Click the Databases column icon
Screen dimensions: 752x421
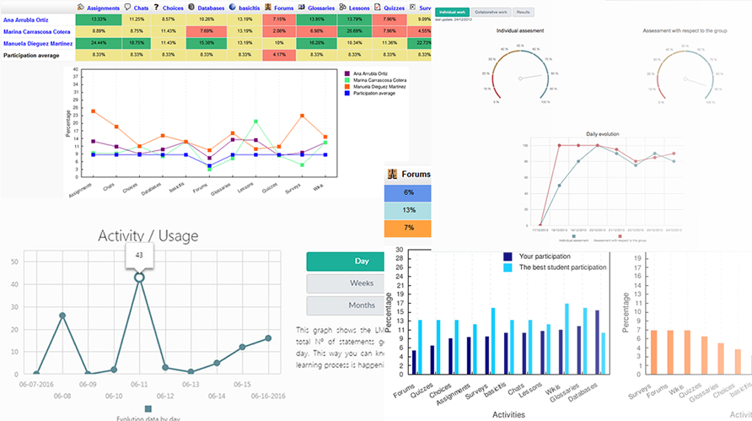pyautogui.click(x=193, y=8)
